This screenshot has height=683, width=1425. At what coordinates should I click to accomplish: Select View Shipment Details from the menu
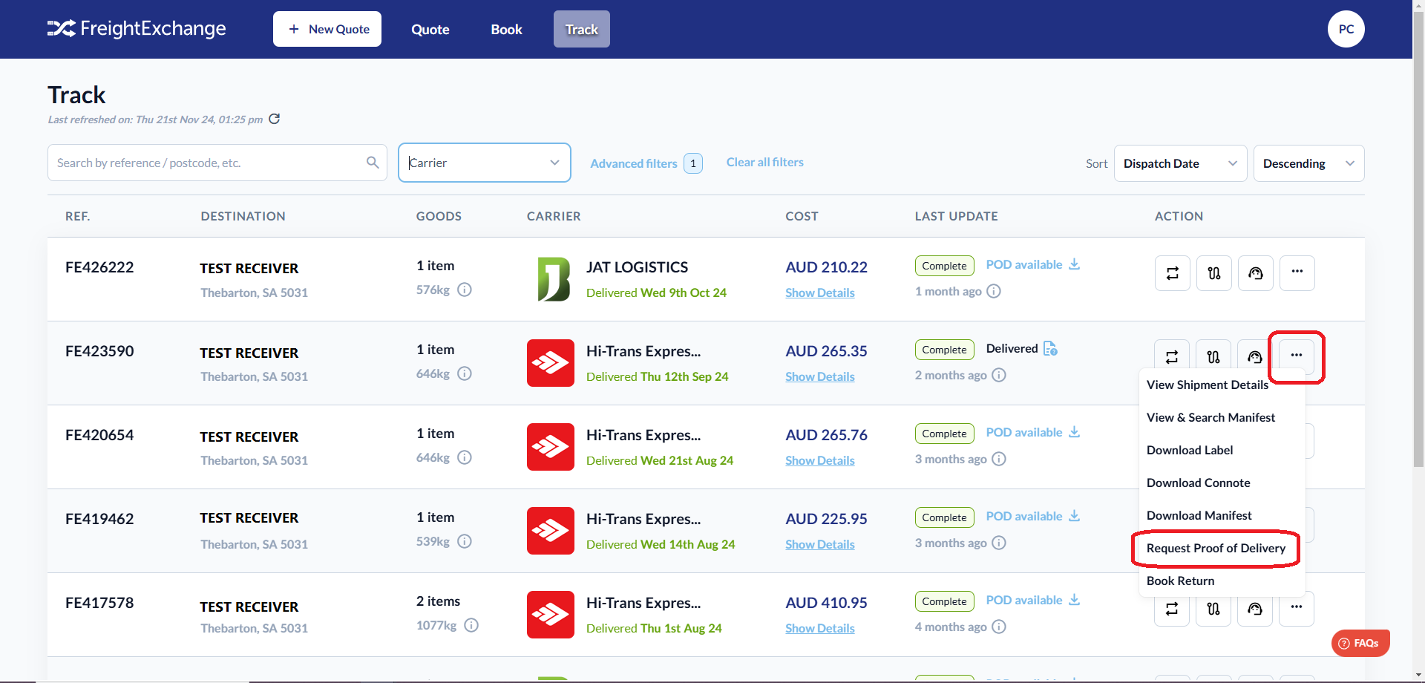(x=1208, y=385)
